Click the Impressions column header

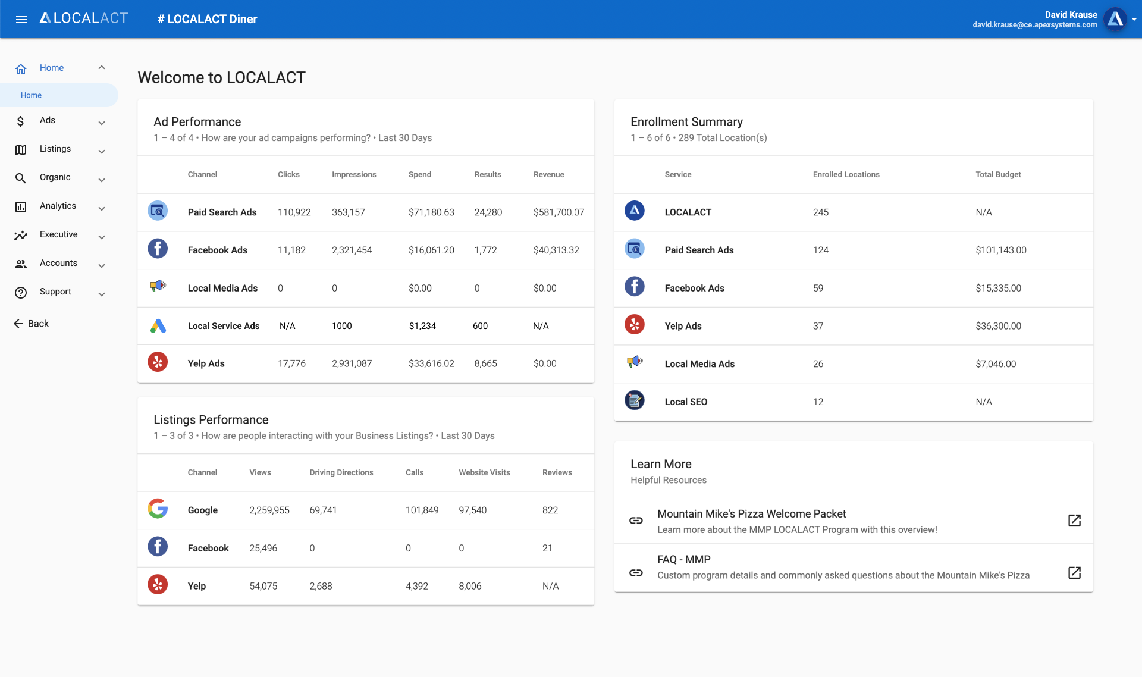(354, 175)
